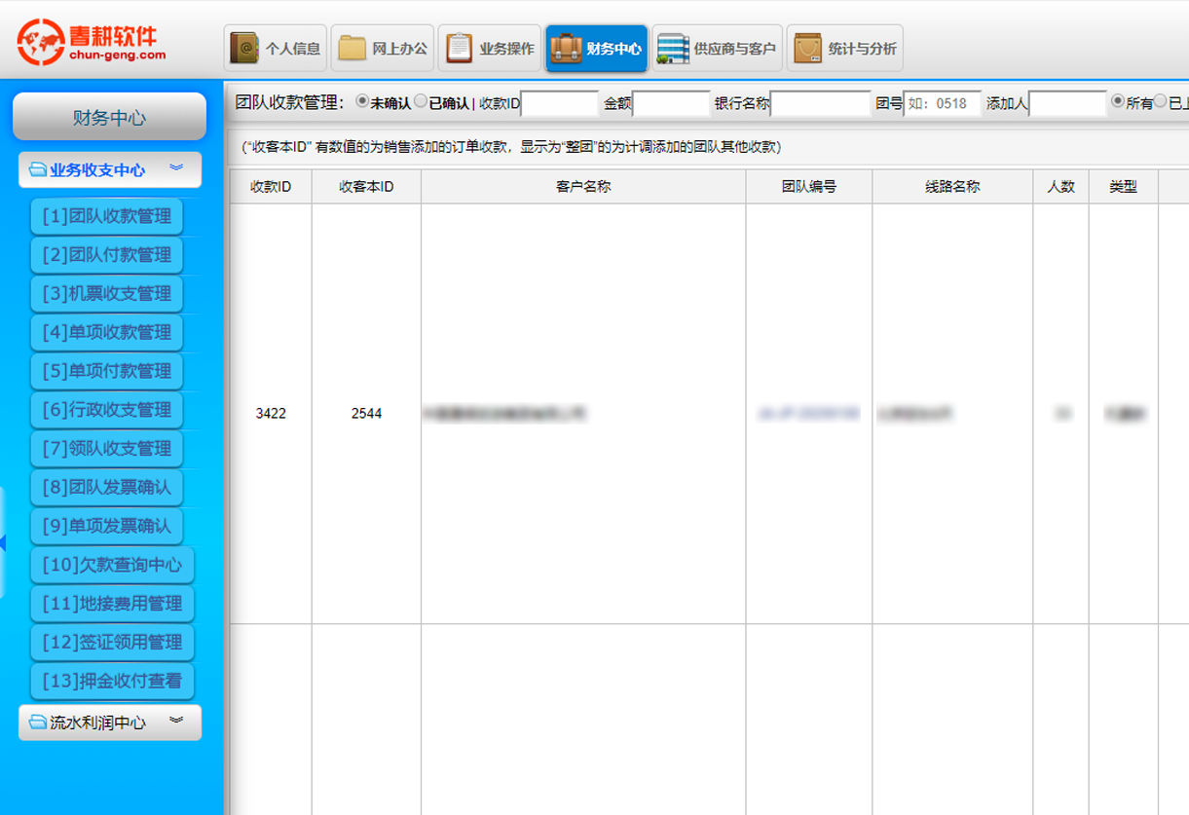Click the 银行名称 input field
The width and height of the screenshot is (1189, 815).
820,103
